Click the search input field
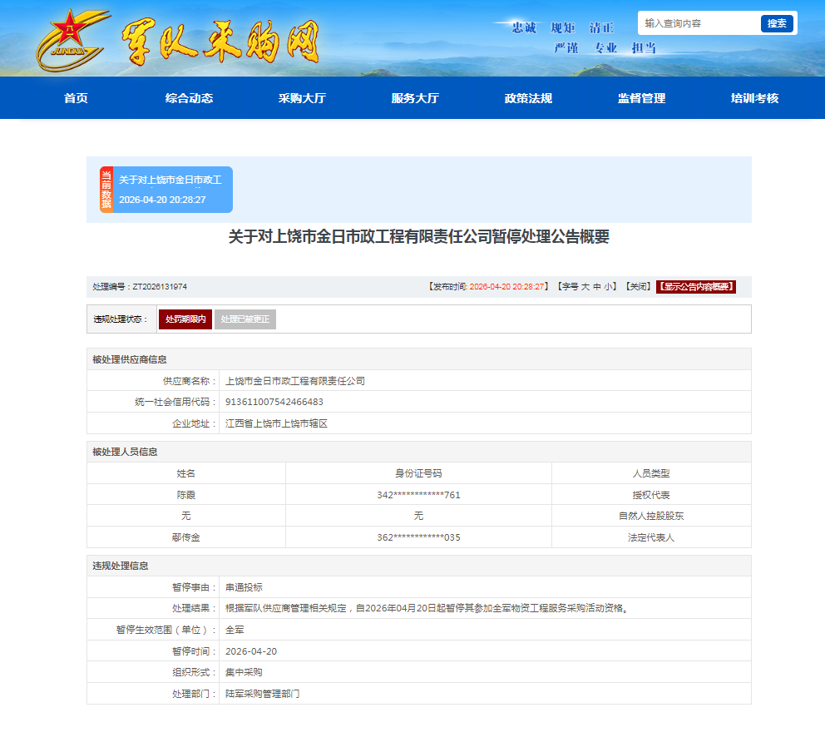This screenshot has height=732, width=825. pos(699,23)
